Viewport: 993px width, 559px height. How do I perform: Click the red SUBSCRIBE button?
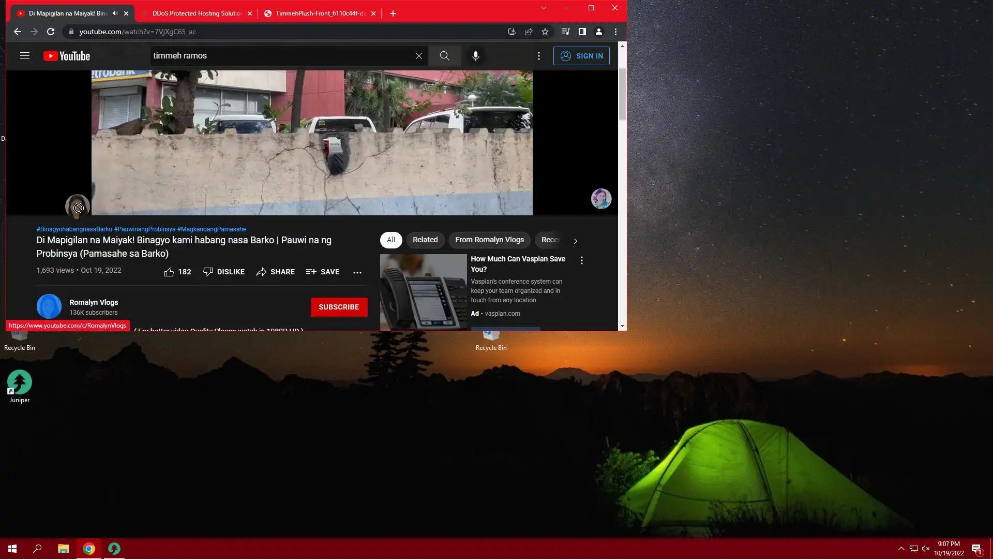pyautogui.click(x=339, y=307)
